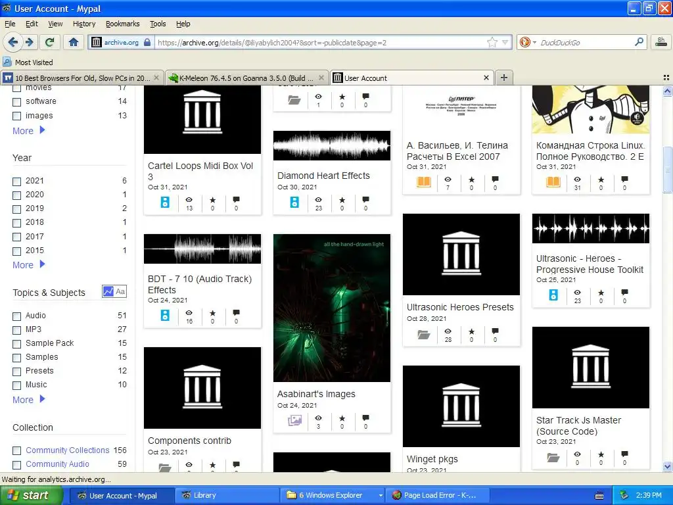Open the Home page icon
Viewport: 673px width, 505px height.
[x=74, y=42]
